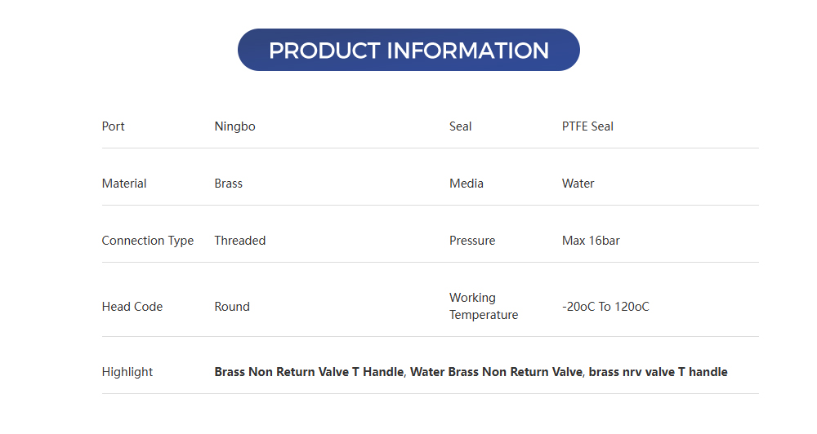Viewport: 817px width, 434px height.
Task: Click the Pressure label
Action: coord(472,241)
